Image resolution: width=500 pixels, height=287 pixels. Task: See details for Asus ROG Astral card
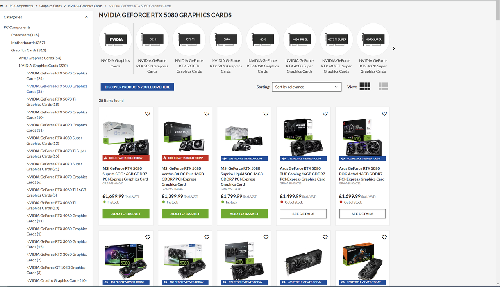362,214
